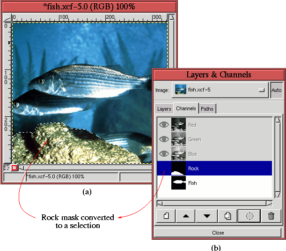Screen dimensions: 286x251
Task: Toggle the Auto button
Action: tap(276, 89)
